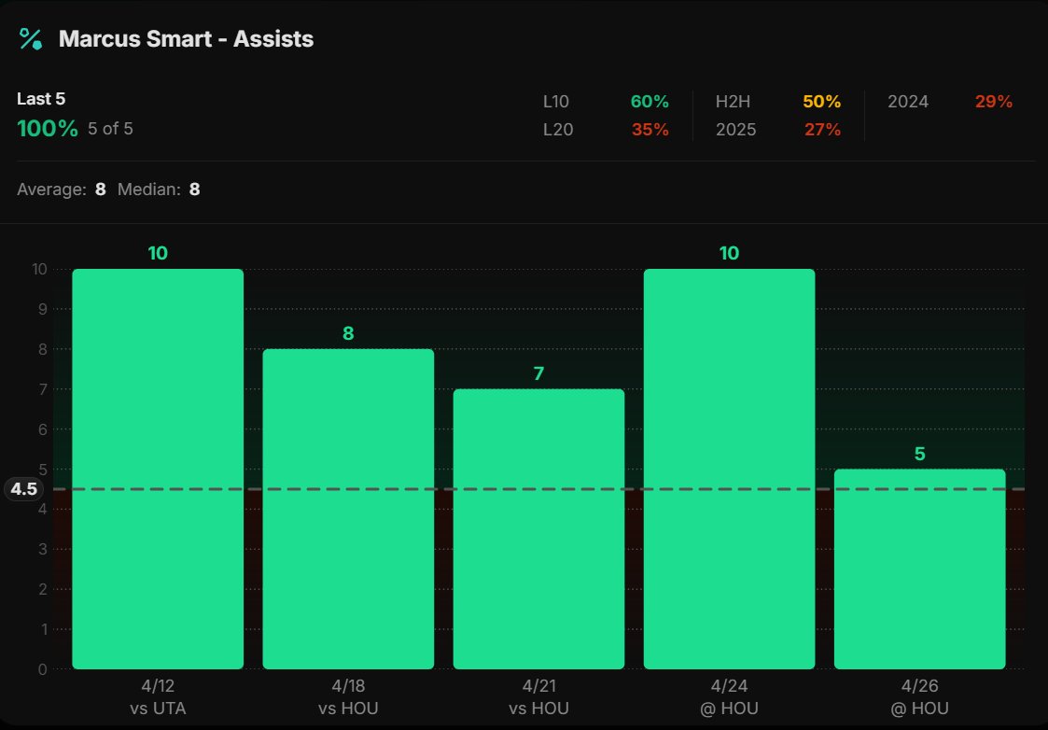
Task: Select the 4/24 @ HOU bar
Action: [x=729, y=467]
